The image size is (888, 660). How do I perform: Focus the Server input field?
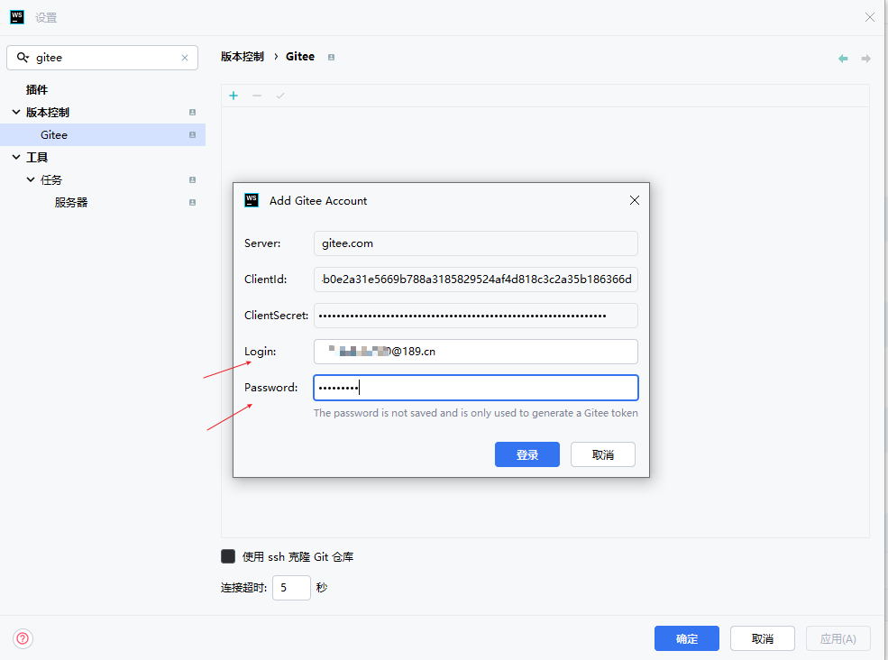pyautogui.click(x=476, y=243)
